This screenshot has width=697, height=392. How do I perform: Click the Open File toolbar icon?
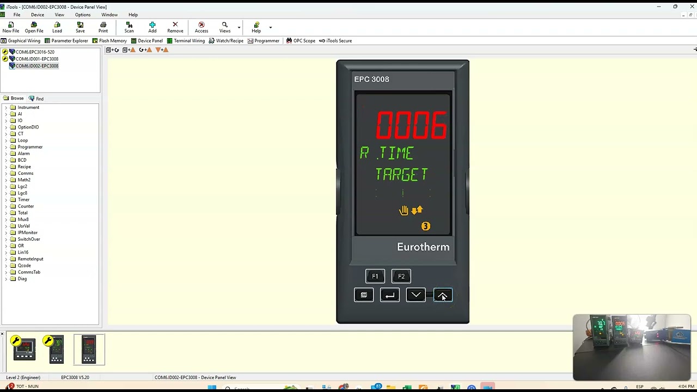click(34, 27)
